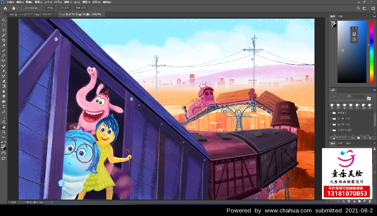Image resolution: width=377 pixels, height=216 pixels.
Task: Expand the fourth brush group folder
Action: pos(331,130)
